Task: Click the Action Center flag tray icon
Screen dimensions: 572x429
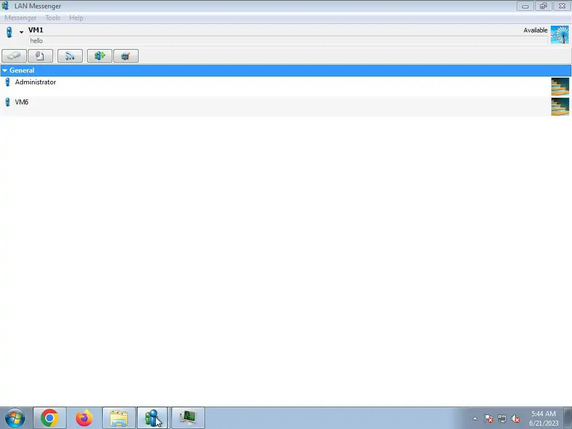Action: coord(489,418)
